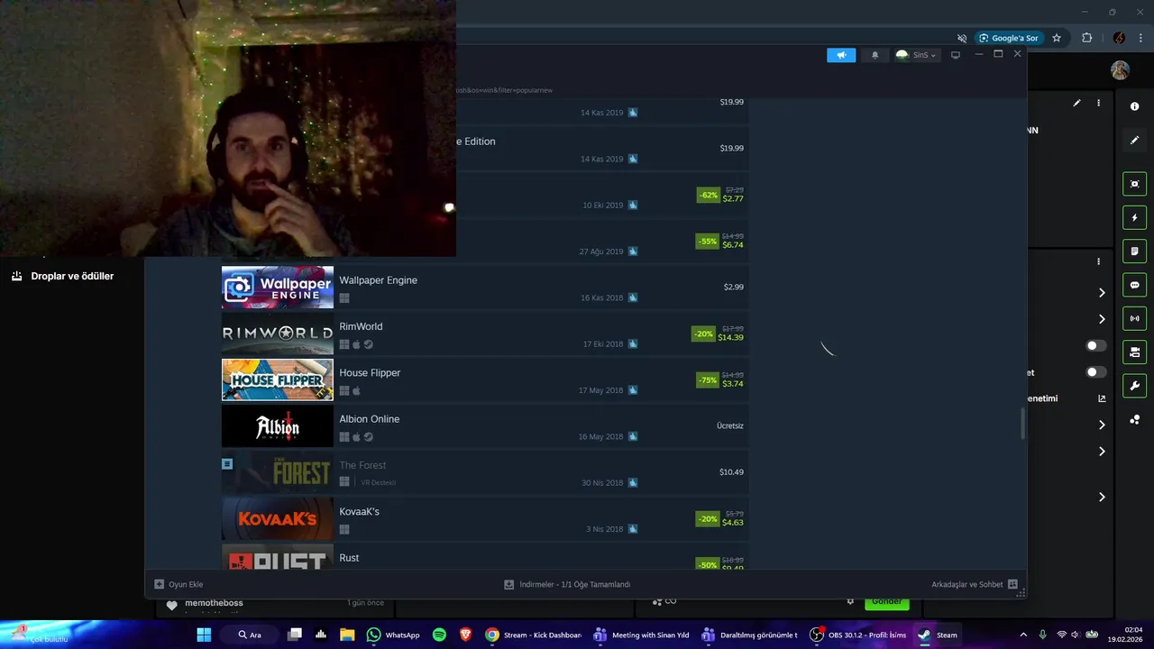Click the RimWorld thumbnail image

point(278,334)
